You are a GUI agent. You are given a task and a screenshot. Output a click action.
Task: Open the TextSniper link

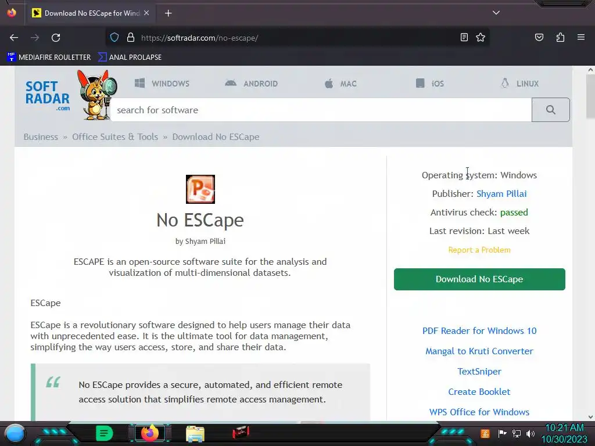coord(479,372)
